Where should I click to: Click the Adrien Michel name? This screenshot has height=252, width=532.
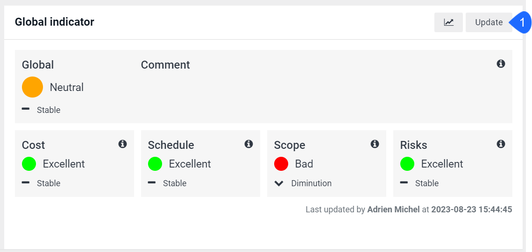click(394, 209)
